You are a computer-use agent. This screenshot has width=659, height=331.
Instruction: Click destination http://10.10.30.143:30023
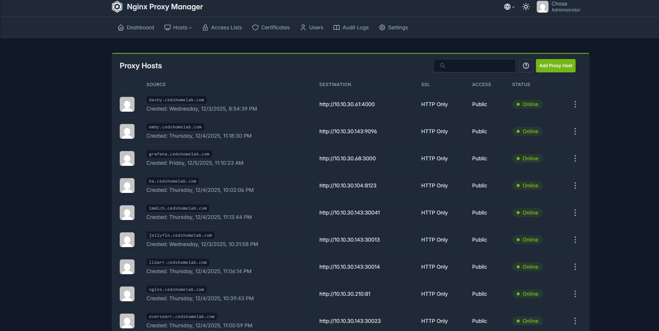(x=350, y=321)
